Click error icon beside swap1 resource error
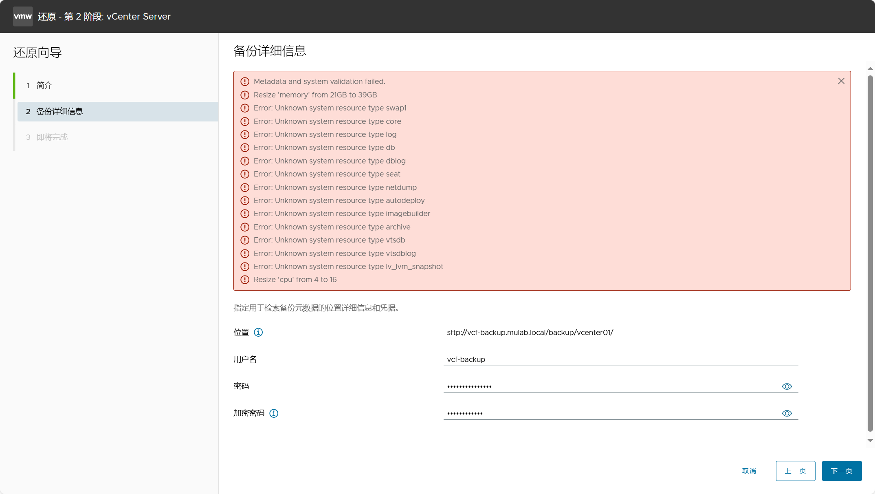 245,108
